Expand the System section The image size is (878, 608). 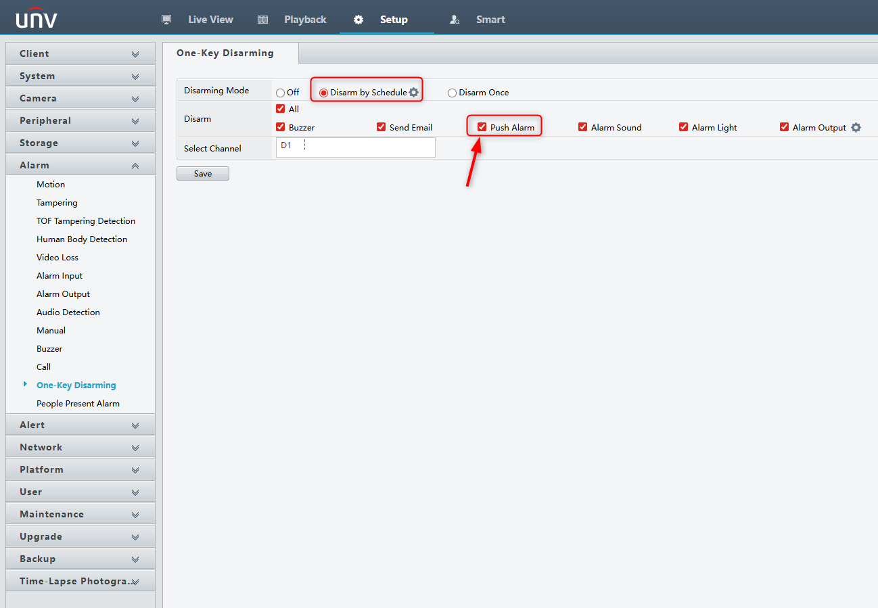(x=80, y=76)
